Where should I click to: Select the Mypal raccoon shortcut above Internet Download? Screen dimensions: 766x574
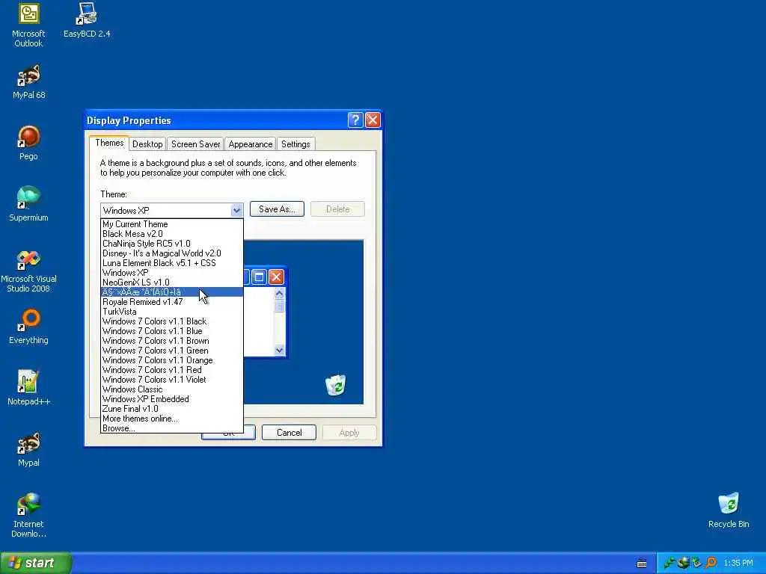coord(28,449)
